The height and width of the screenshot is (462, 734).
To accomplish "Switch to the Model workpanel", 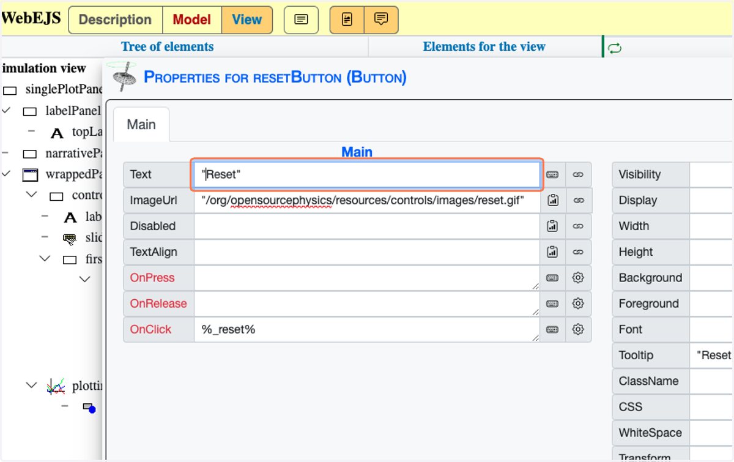I will click(192, 20).
